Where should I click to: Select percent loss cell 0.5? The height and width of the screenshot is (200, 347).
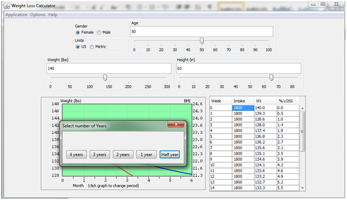click(x=288, y=114)
